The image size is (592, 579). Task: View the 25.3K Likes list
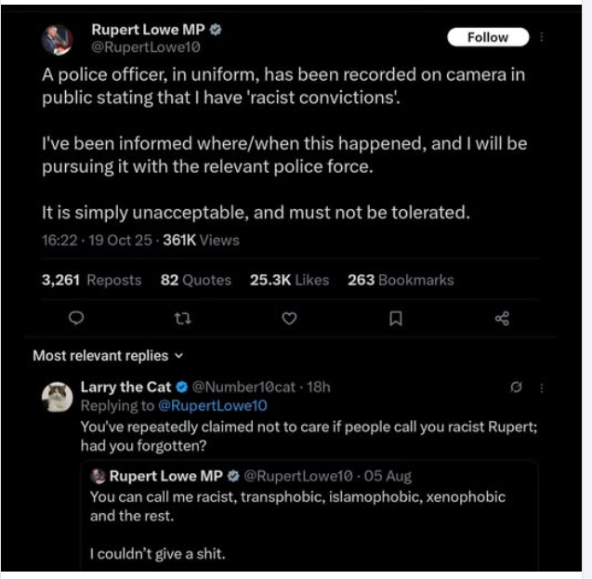pyautogui.click(x=289, y=280)
